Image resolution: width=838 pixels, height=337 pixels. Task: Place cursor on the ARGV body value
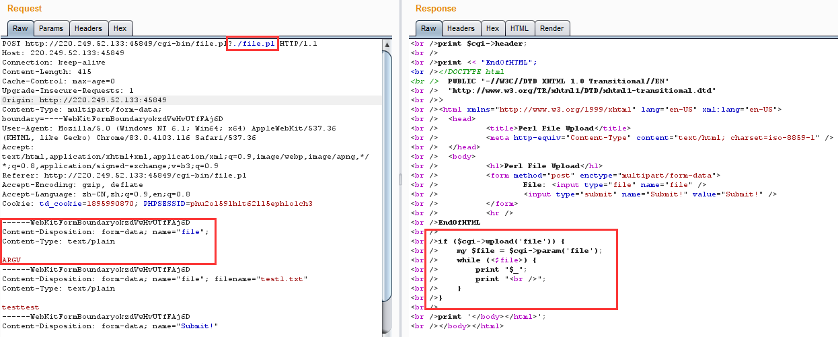pos(11,259)
